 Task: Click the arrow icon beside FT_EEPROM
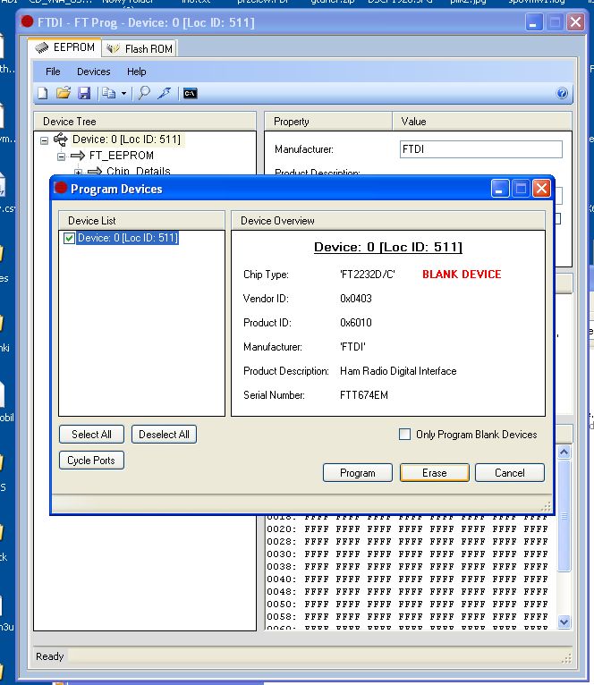(78, 156)
